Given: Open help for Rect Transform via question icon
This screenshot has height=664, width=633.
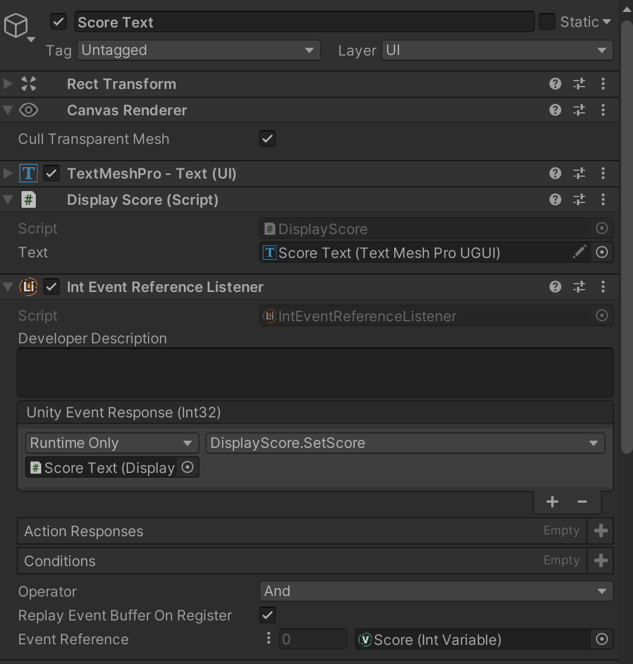Looking at the screenshot, I should click(x=555, y=84).
